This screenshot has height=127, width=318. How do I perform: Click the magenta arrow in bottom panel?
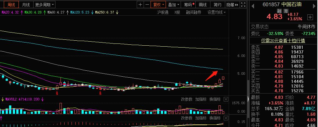[x=1, y=118]
